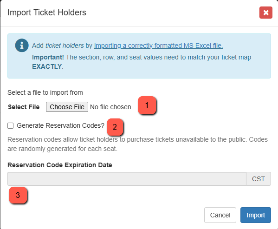Click the Choose File button
Viewport: 278px width, 229px height.
tap(67, 107)
